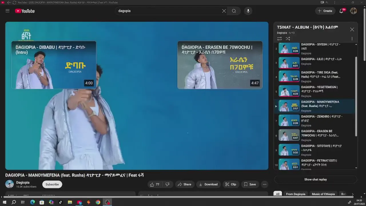
Task: Open playlist three-dot options menu
Action: (352, 39)
